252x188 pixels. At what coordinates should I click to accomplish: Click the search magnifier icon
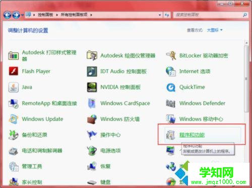tap(245, 15)
